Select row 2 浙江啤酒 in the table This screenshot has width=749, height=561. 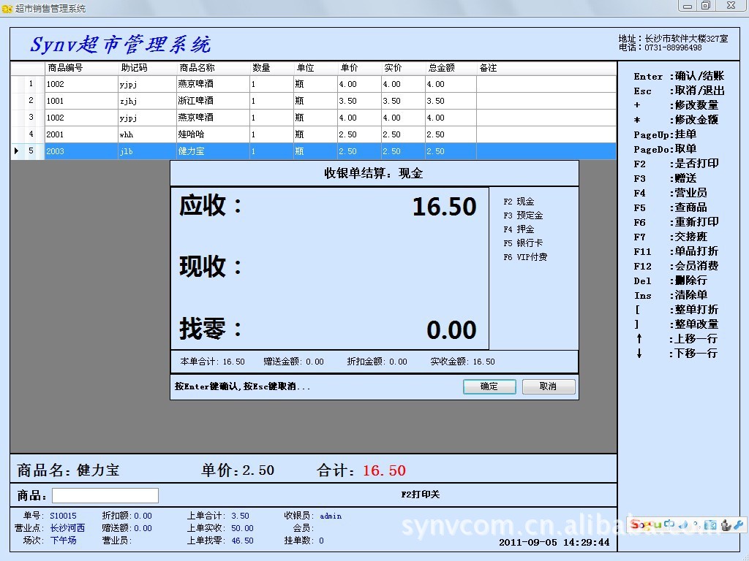click(195, 101)
